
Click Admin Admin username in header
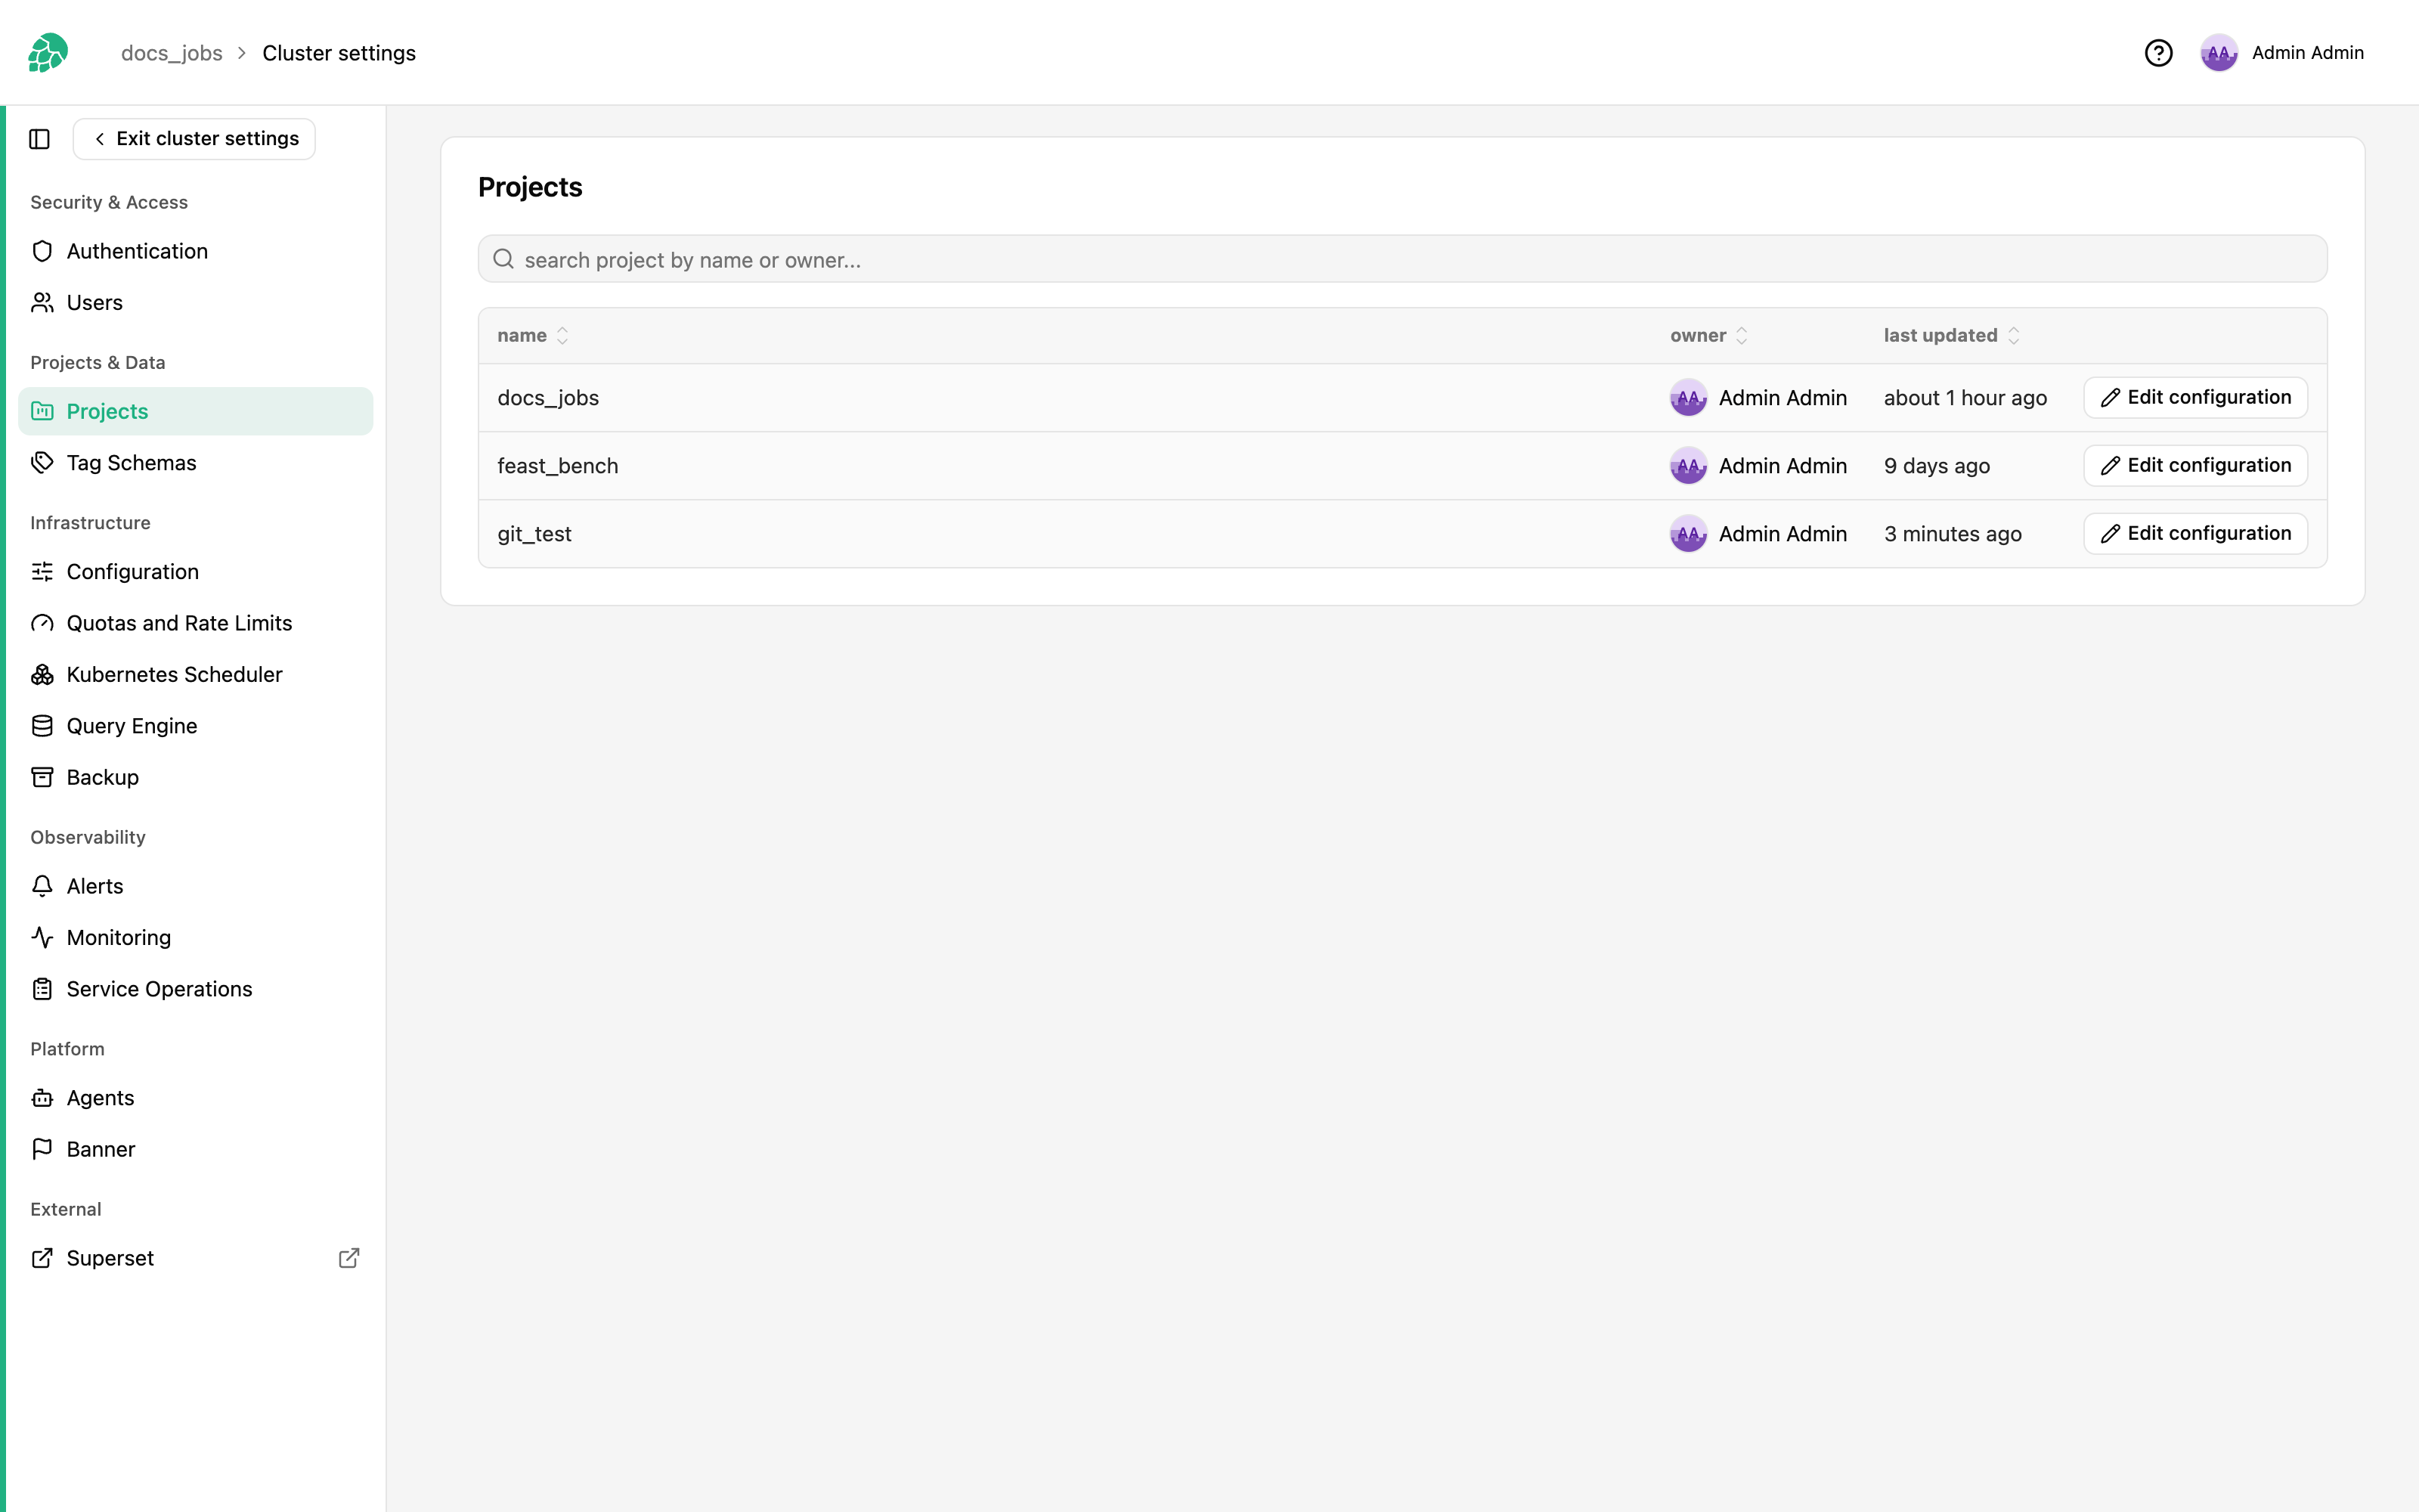[x=2307, y=53]
